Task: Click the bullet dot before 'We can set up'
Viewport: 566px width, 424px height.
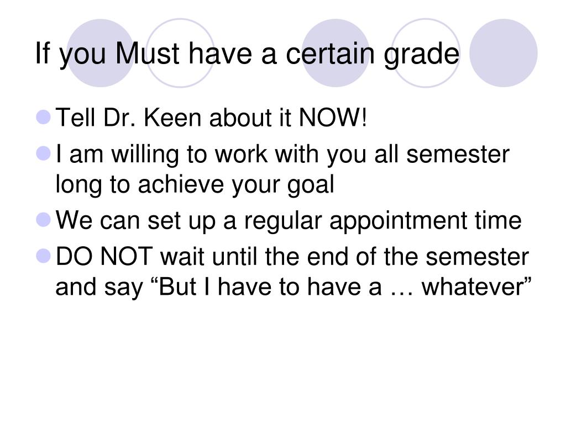Action: (44, 220)
